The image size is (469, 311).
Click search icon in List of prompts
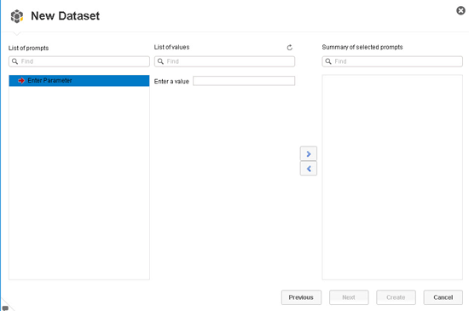(14, 61)
